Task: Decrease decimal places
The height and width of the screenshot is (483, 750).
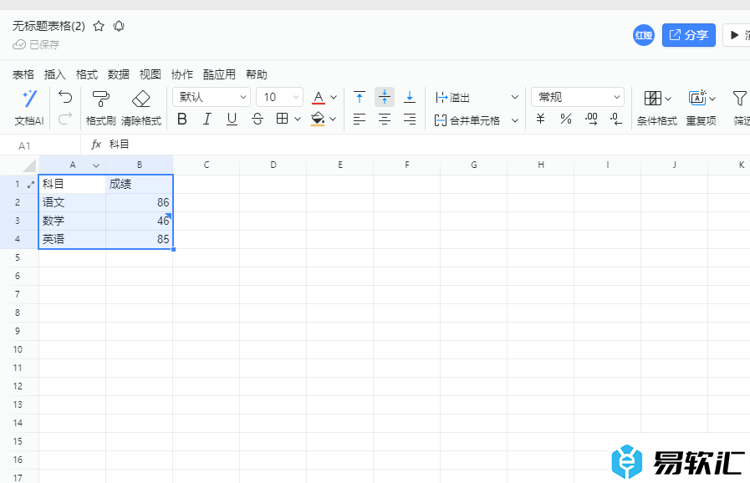Action: tap(616, 119)
